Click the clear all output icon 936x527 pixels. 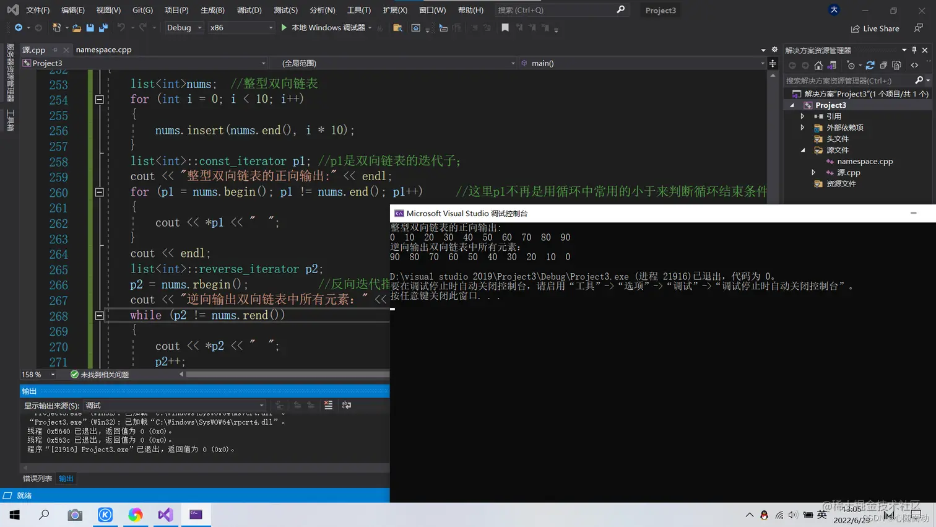pyautogui.click(x=328, y=405)
